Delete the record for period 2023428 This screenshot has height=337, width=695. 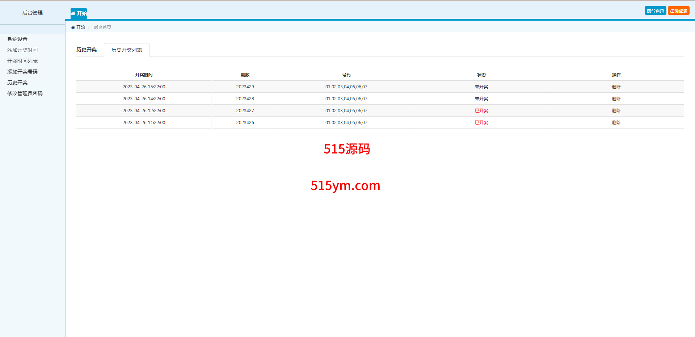click(x=616, y=99)
